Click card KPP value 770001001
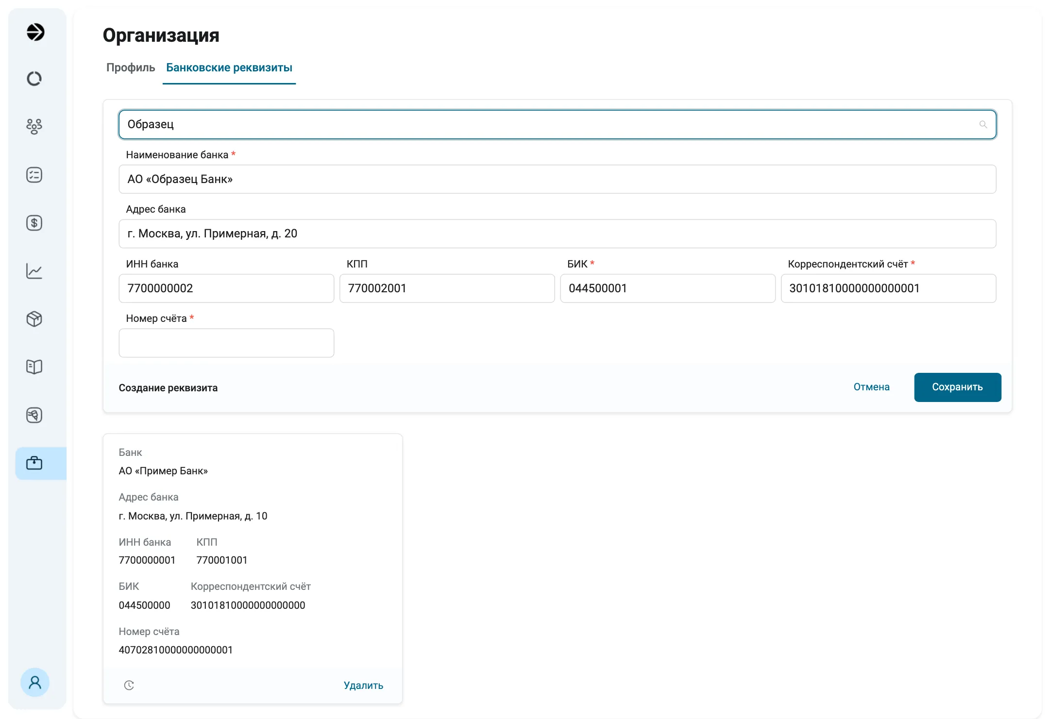1049x719 pixels. [x=222, y=560]
